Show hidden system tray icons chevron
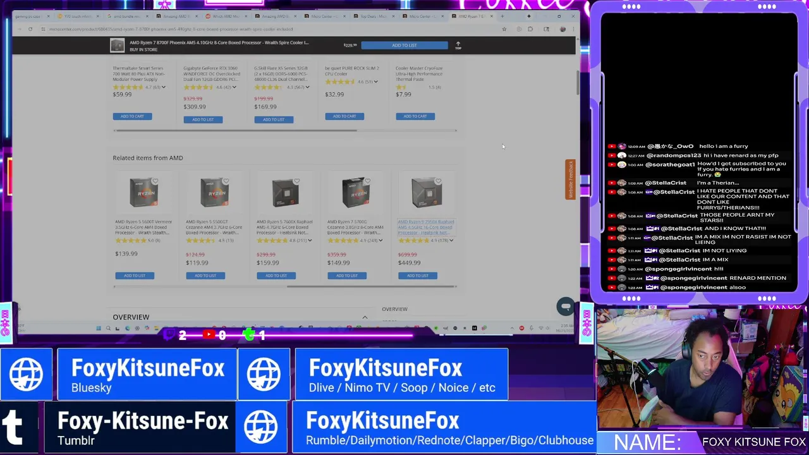The height and width of the screenshot is (455, 809). click(x=512, y=328)
